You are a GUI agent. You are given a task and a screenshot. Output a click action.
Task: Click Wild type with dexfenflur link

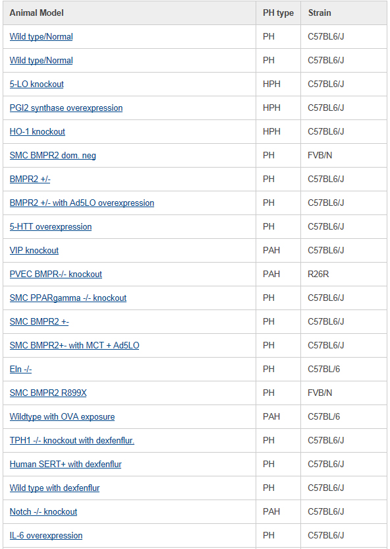[x=55, y=488]
